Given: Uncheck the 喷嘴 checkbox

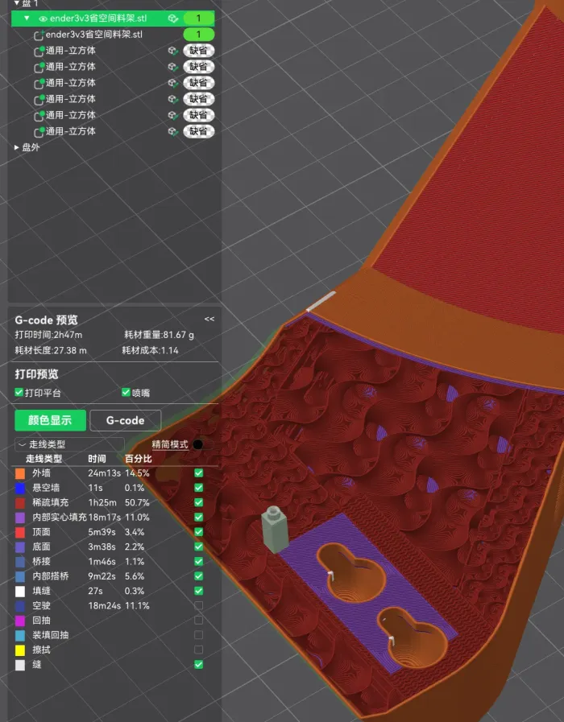Looking at the screenshot, I should coord(126,393).
